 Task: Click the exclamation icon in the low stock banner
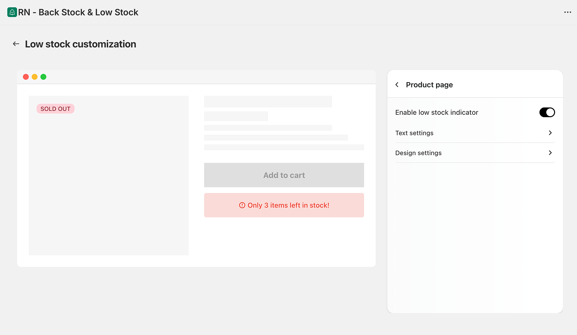(x=242, y=205)
